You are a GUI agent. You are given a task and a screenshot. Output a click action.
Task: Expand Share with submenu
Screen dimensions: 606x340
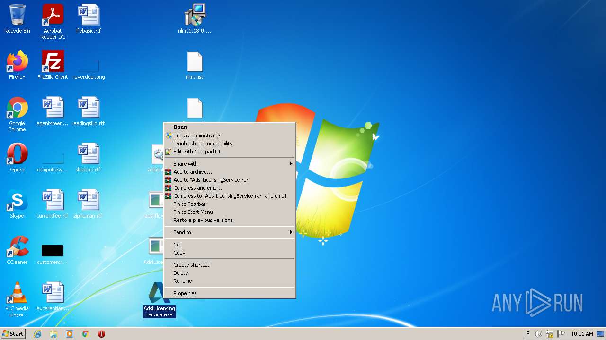[x=230, y=164]
